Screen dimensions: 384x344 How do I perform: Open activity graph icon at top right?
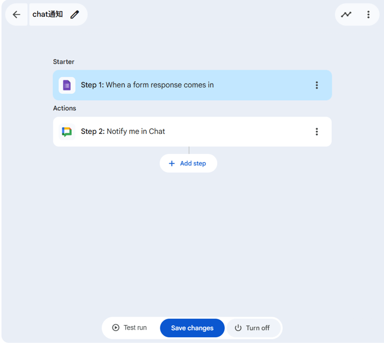pyautogui.click(x=346, y=14)
